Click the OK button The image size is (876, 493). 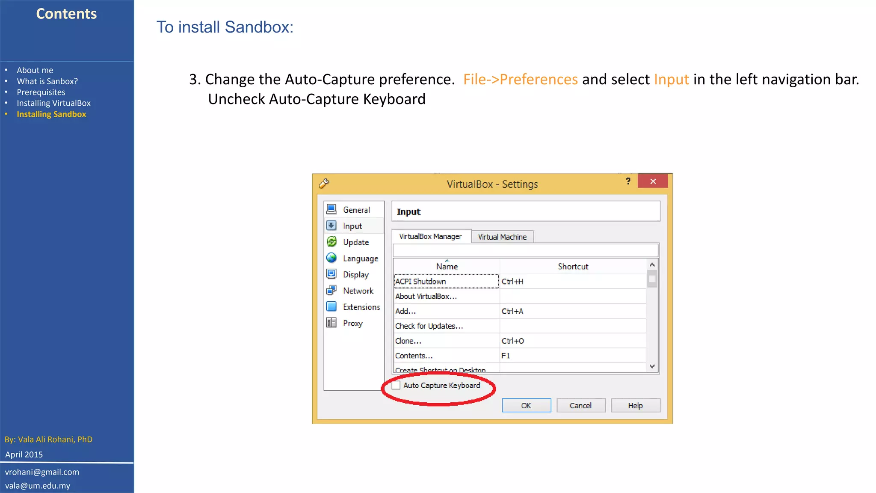(x=526, y=405)
